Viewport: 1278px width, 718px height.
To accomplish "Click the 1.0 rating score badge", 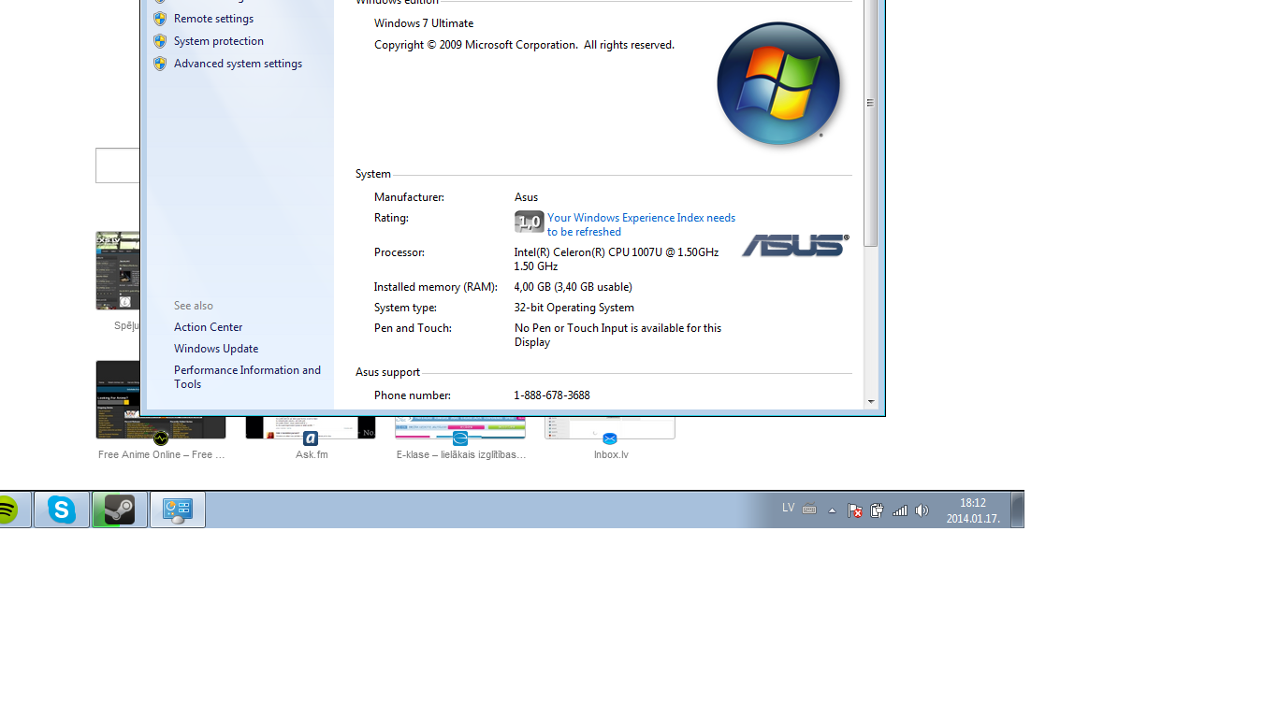I will 530,222.
